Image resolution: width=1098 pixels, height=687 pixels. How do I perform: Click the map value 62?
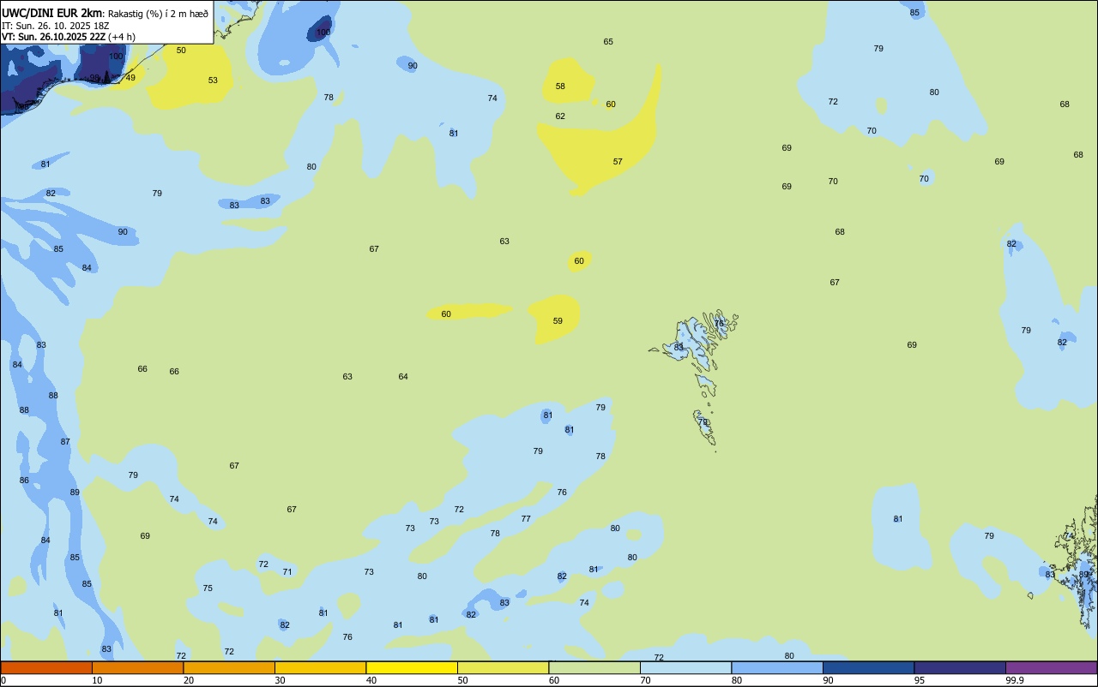tap(560, 116)
